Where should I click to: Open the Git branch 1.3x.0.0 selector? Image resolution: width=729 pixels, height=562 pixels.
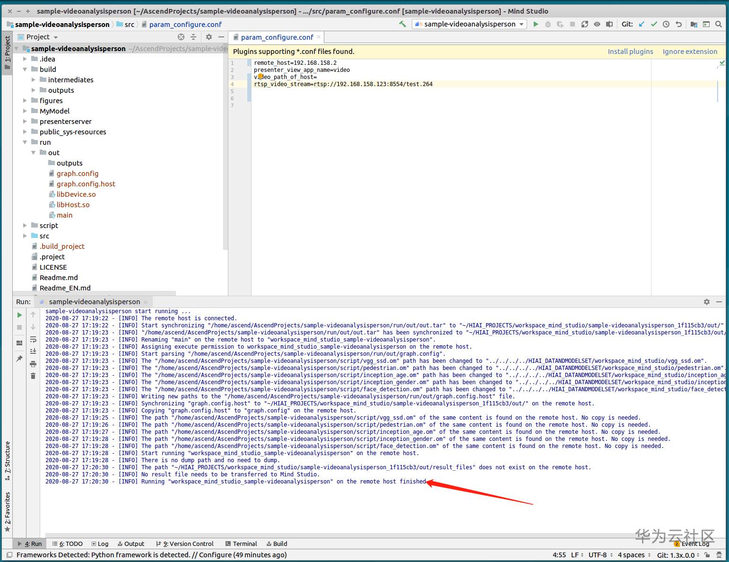678,555
